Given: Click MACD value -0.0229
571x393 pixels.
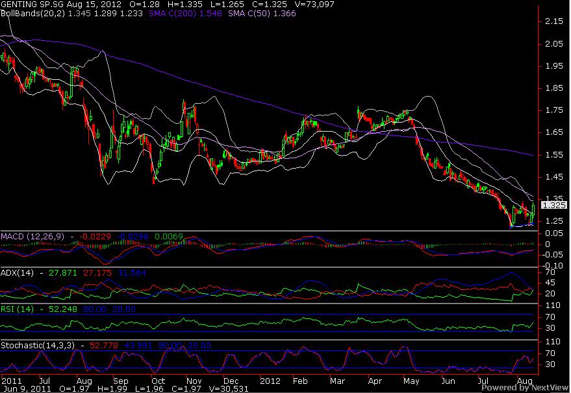Looking at the screenshot, I should point(95,237).
